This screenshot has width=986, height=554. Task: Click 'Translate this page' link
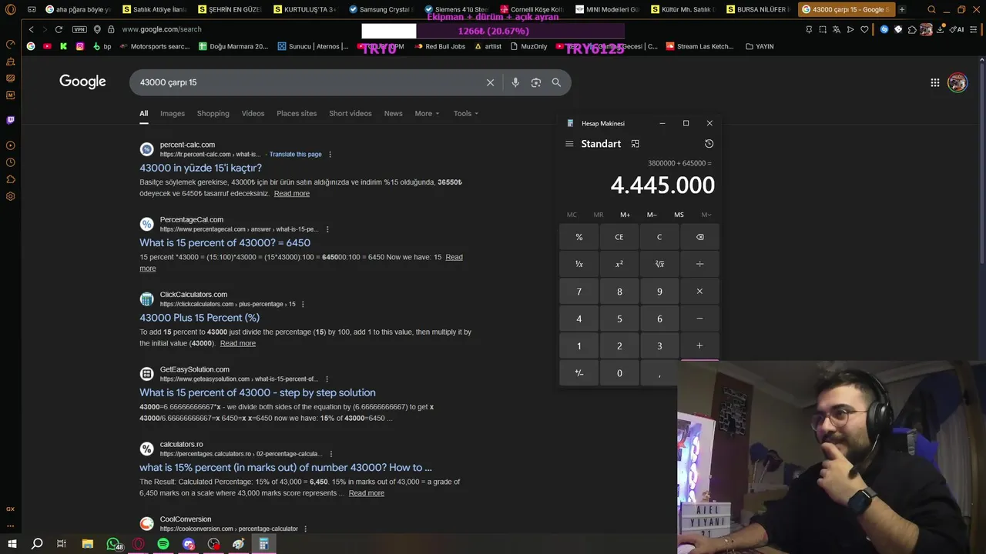coord(296,154)
